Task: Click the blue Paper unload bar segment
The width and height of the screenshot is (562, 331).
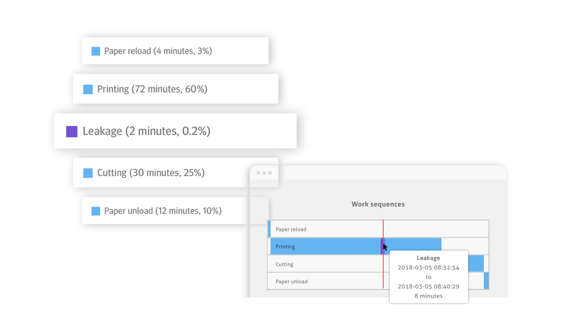Action: point(486,281)
